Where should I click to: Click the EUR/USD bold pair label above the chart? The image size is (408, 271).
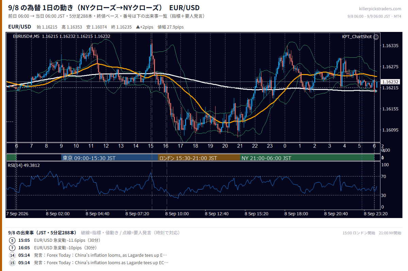click(x=19, y=26)
